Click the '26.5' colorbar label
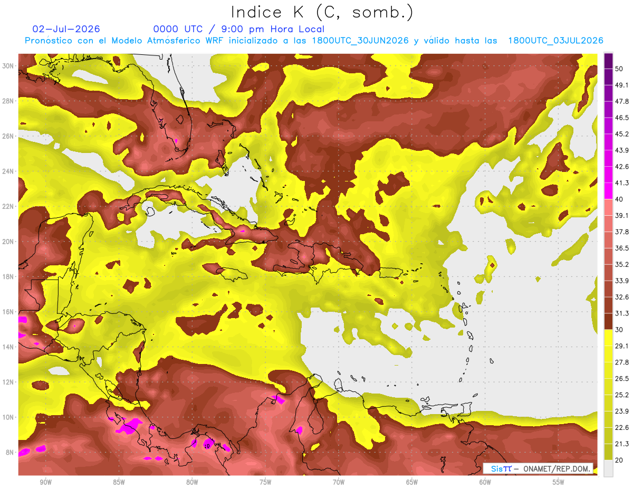Image resolution: width=633 pixels, height=489 pixels. pyautogui.click(x=621, y=379)
